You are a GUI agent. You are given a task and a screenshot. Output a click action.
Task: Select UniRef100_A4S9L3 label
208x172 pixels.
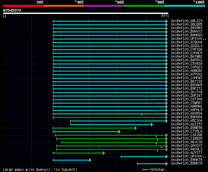point(187,149)
